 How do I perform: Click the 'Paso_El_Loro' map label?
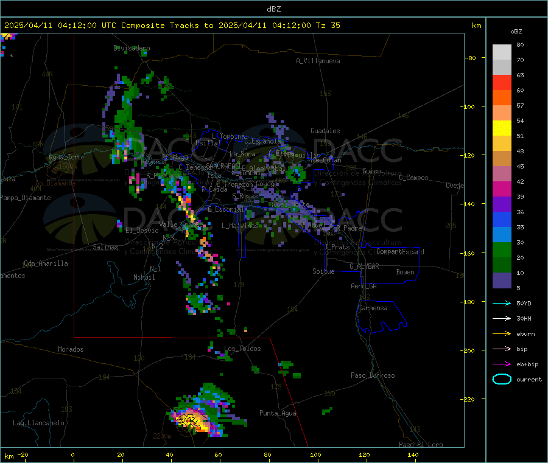coord(421,445)
